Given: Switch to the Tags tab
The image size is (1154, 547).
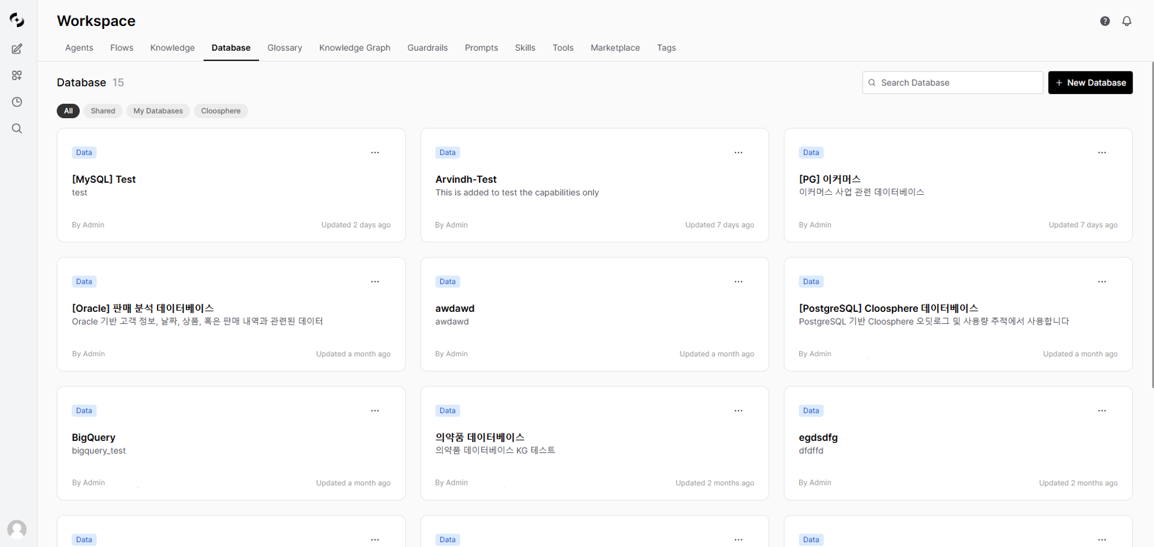Looking at the screenshot, I should tap(666, 48).
